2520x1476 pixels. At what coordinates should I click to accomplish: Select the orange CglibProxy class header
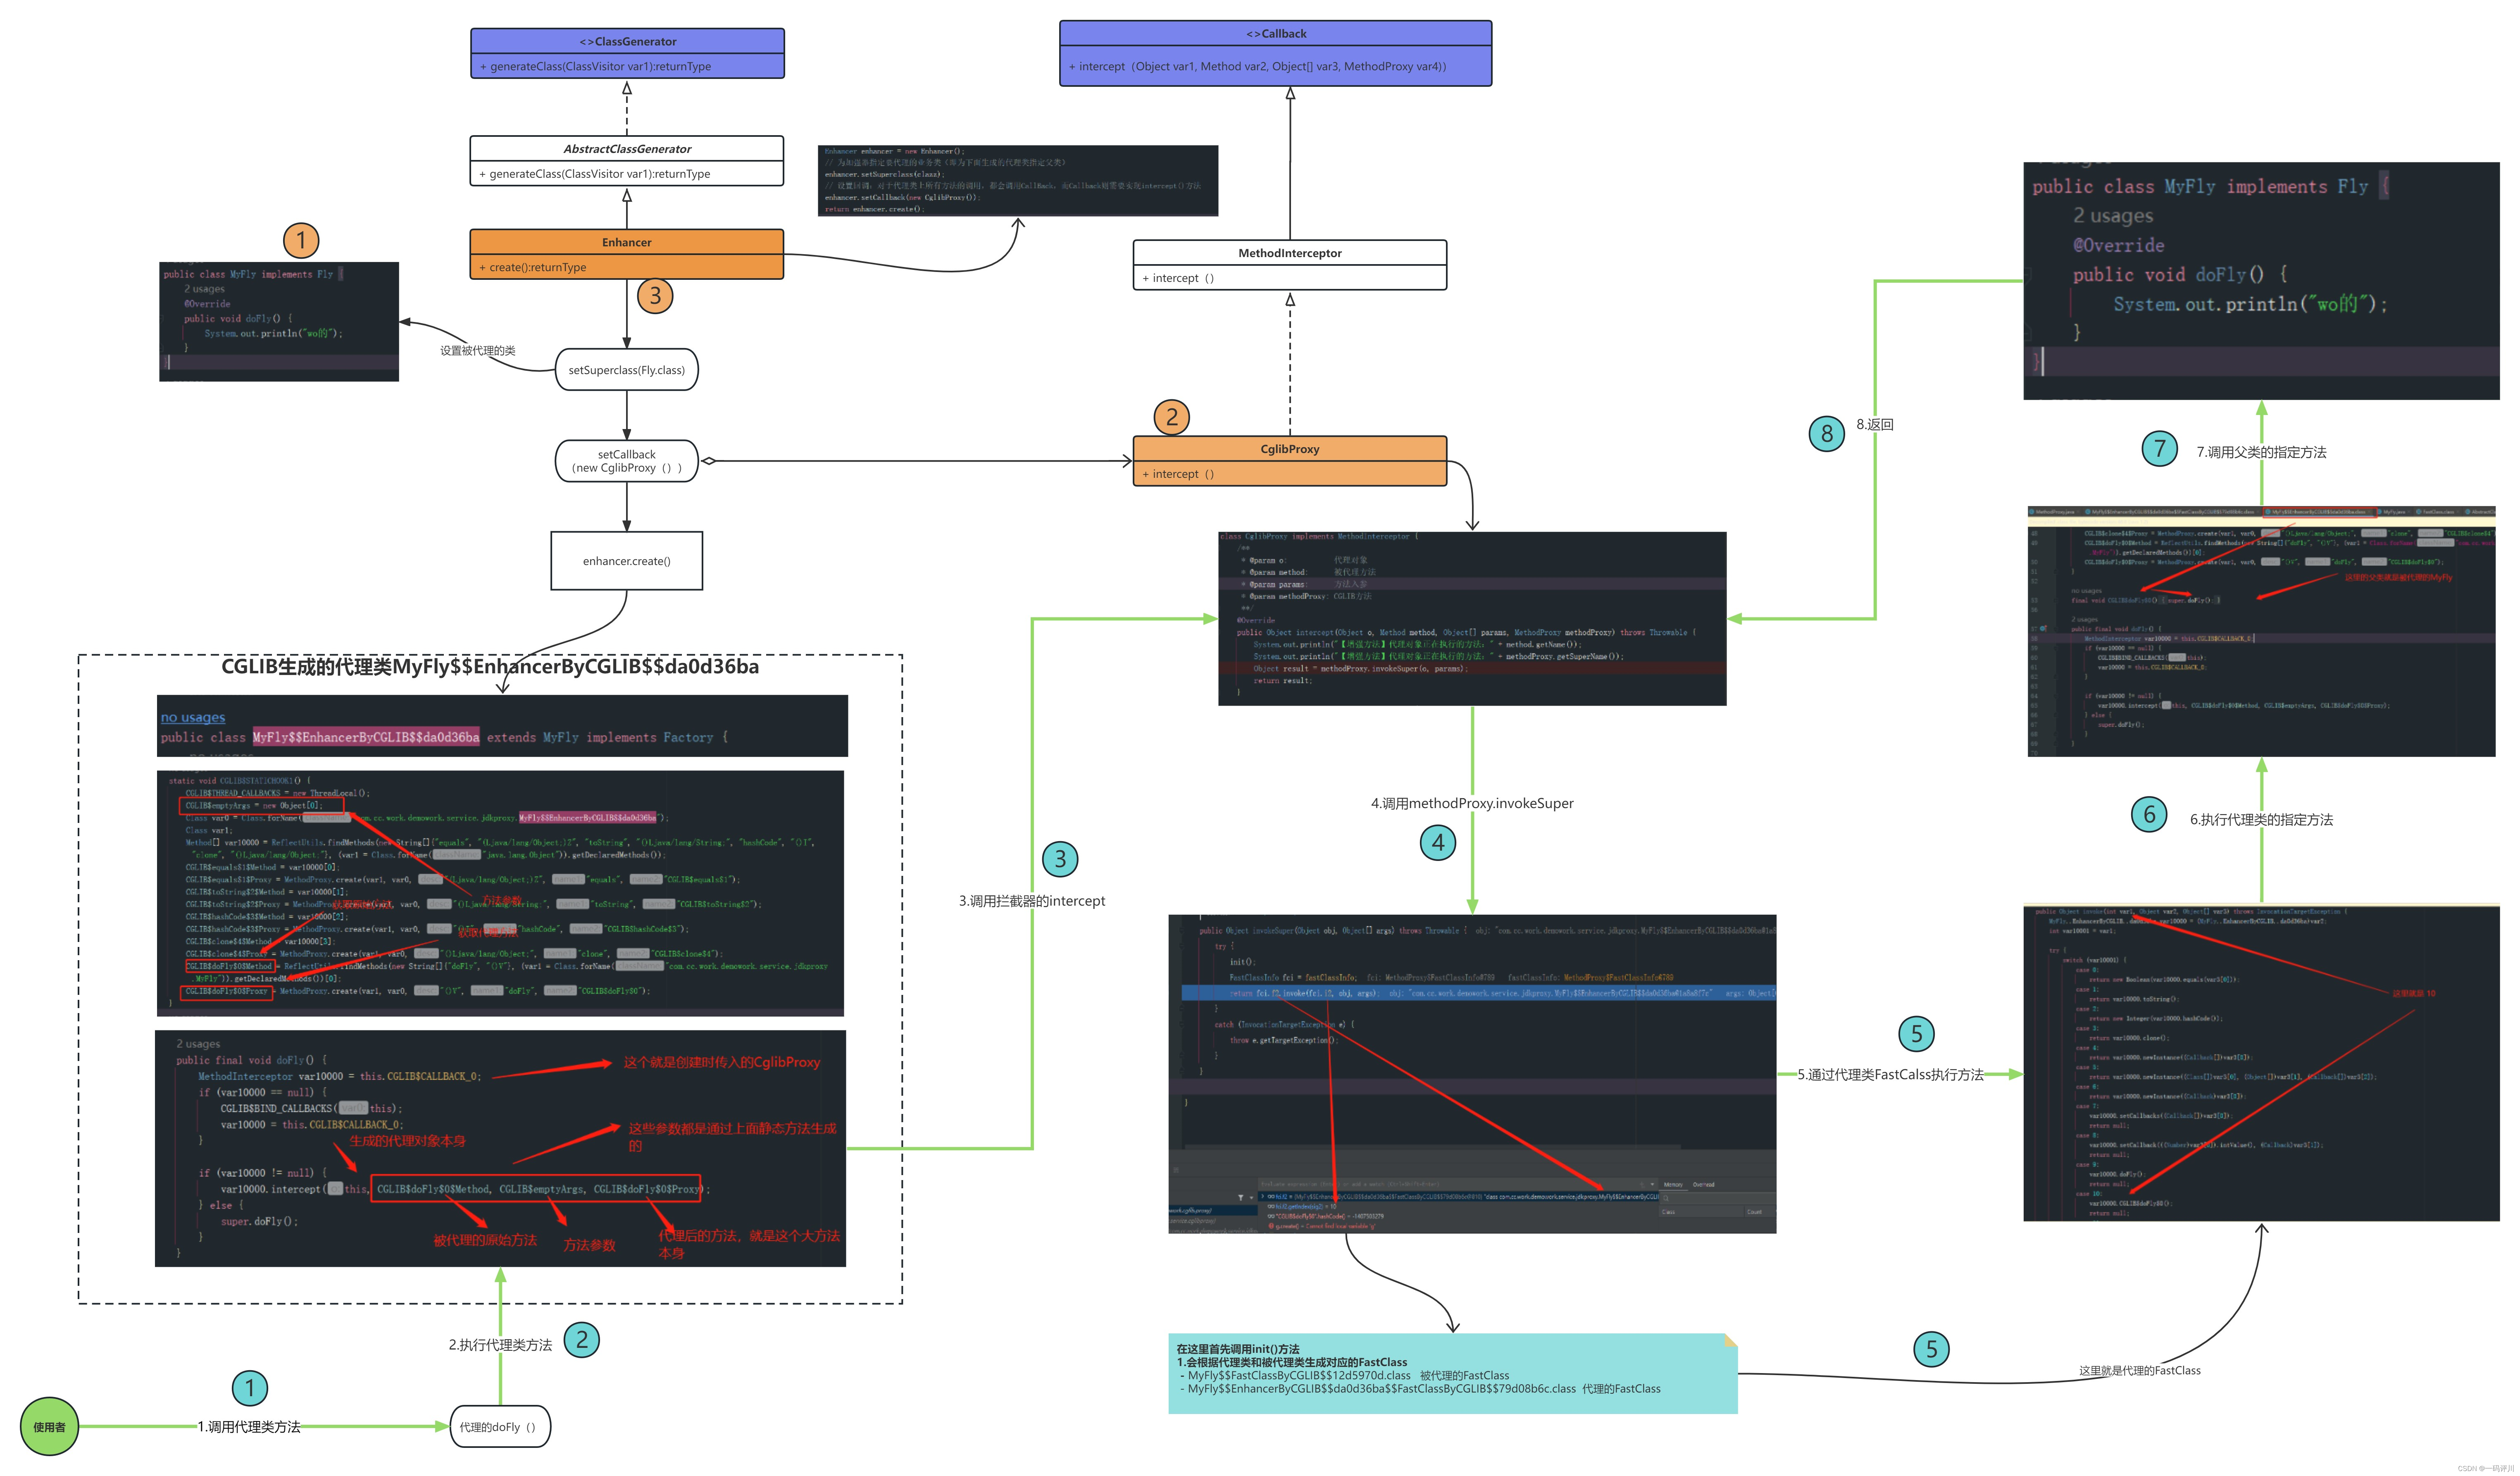coord(1290,449)
